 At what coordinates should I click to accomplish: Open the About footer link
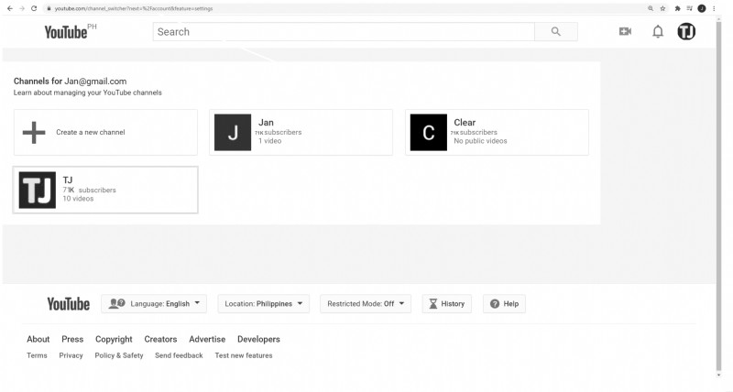tap(38, 339)
